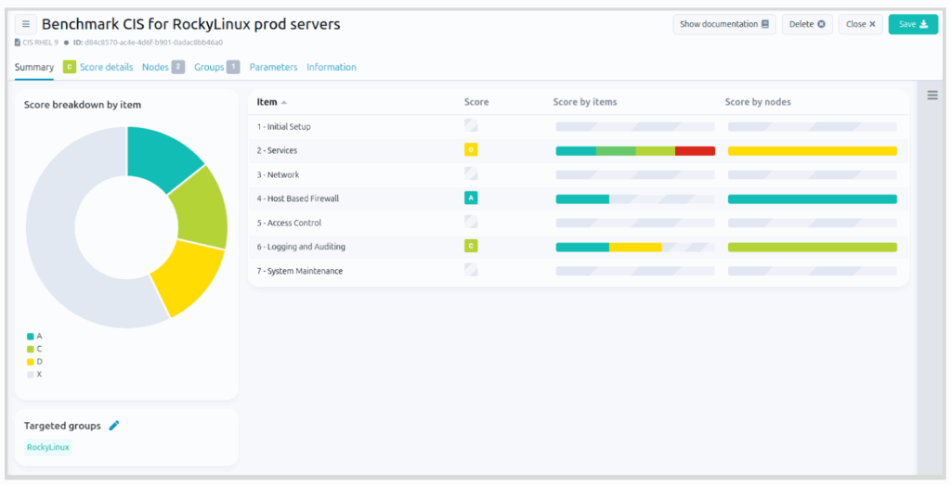Click the Show documentation button

click(x=724, y=24)
